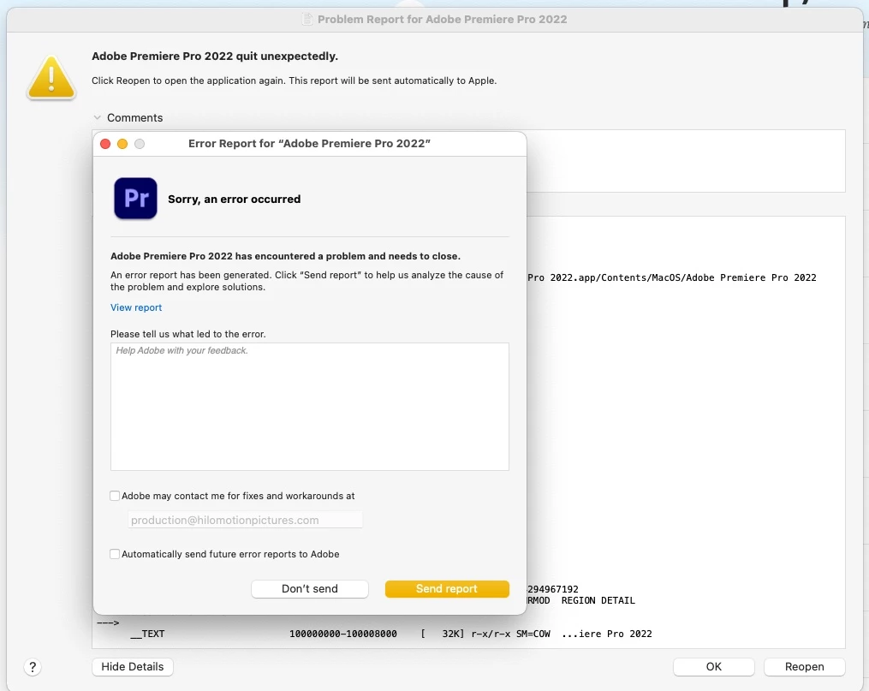Open help with the question mark button
The image size is (869, 691).
point(33,667)
